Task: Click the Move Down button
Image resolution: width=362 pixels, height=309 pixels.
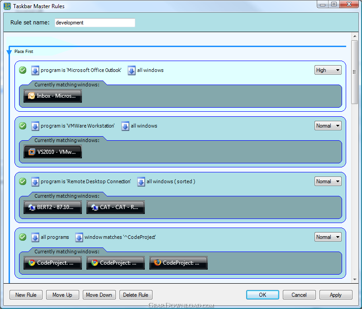Action: pyautogui.click(x=99, y=295)
